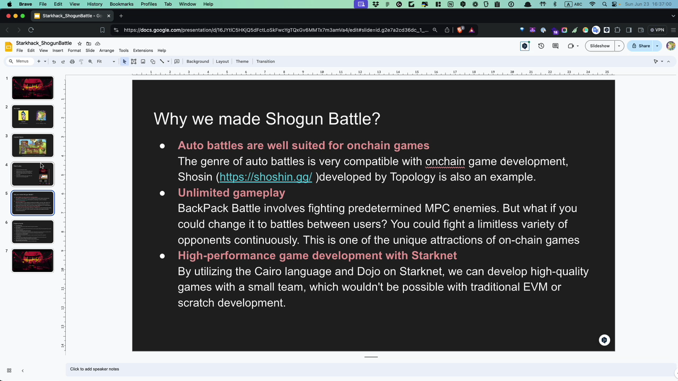The image size is (678, 381).
Task: Click the Redo icon
Action: (x=63, y=61)
